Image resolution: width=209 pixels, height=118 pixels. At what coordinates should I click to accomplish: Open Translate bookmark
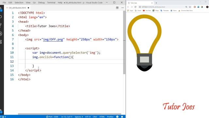(165, 10)
